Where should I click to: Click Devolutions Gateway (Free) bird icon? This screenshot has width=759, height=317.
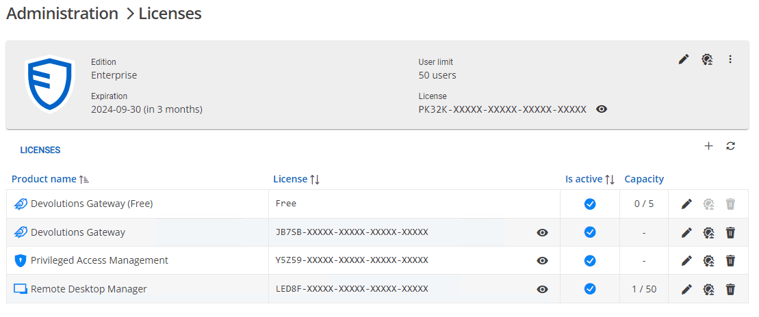pyautogui.click(x=21, y=204)
